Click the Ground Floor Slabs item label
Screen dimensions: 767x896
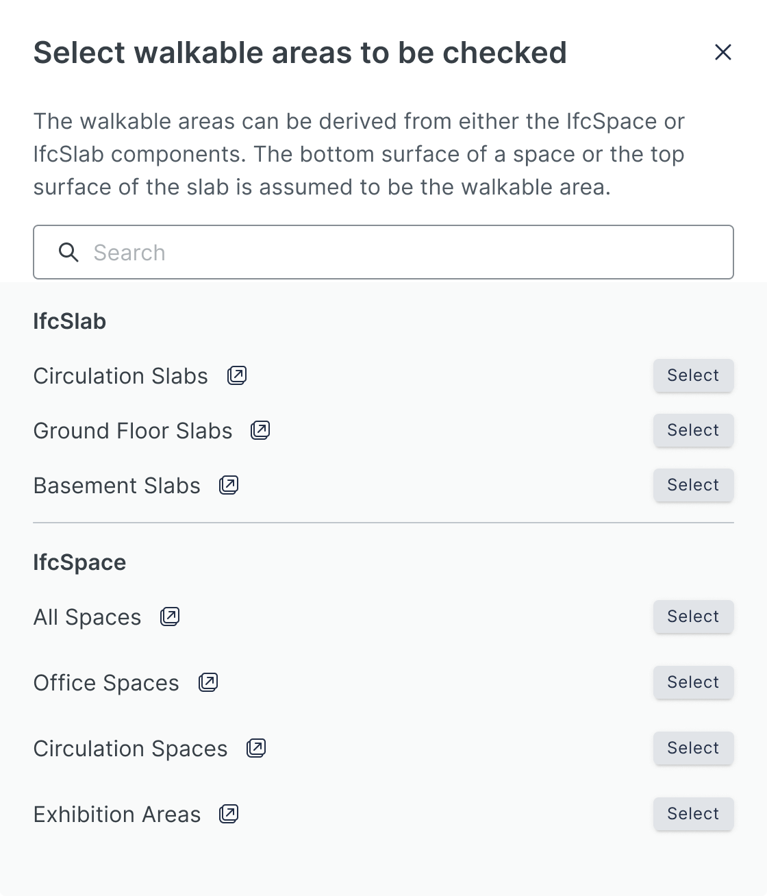point(133,431)
